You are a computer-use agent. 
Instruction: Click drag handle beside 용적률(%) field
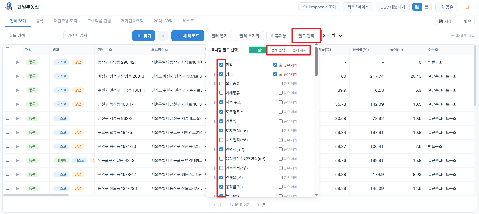(215, 187)
